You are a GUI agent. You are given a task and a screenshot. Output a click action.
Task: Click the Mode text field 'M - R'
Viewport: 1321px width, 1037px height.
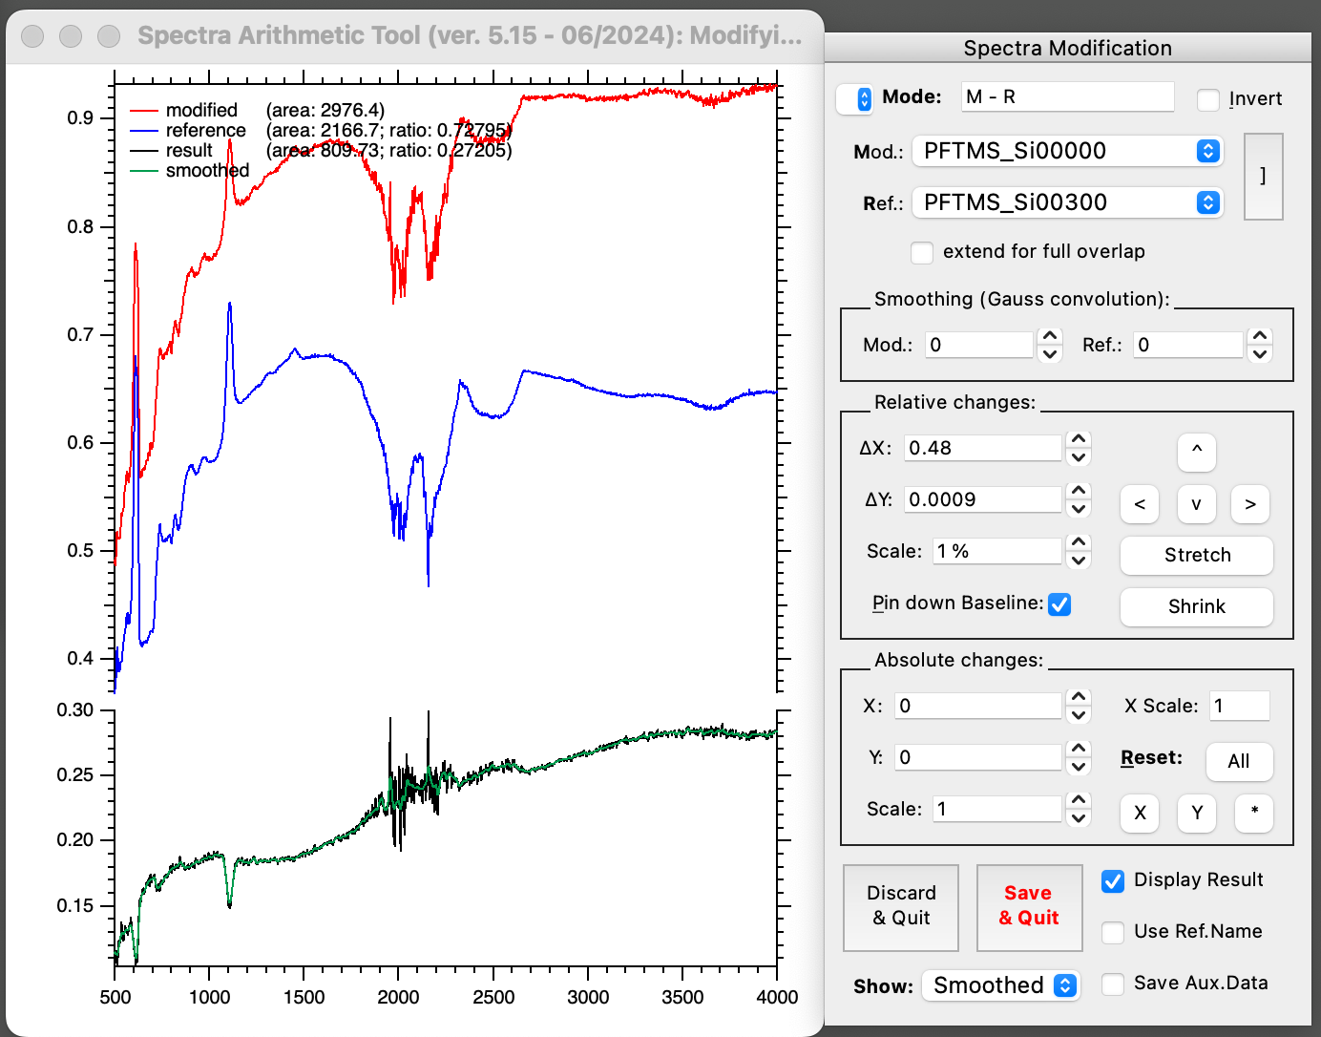[x=1067, y=96]
